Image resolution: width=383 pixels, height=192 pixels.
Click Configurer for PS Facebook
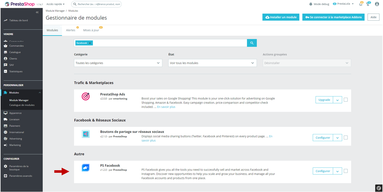point(323,171)
